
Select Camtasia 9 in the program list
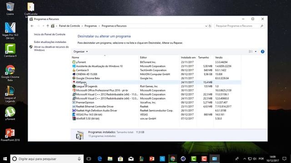pos(156,70)
